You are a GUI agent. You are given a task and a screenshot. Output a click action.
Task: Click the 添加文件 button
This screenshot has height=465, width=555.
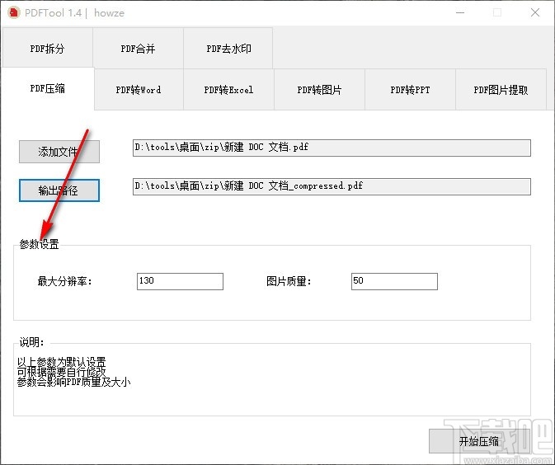[59, 152]
